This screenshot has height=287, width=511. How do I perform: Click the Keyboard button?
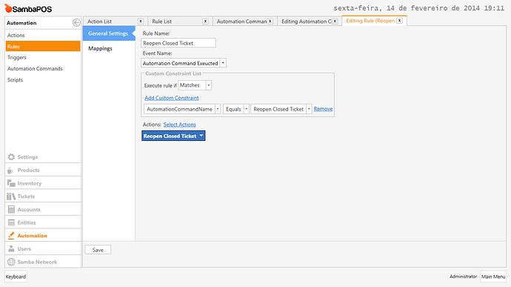click(x=16, y=277)
